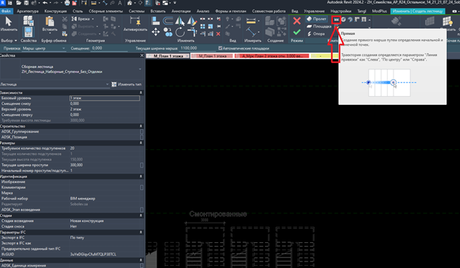Click the Изменить тип button

point(126,84)
